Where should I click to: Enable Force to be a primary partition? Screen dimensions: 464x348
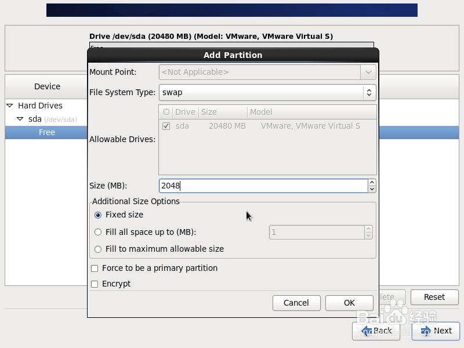(x=95, y=268)
